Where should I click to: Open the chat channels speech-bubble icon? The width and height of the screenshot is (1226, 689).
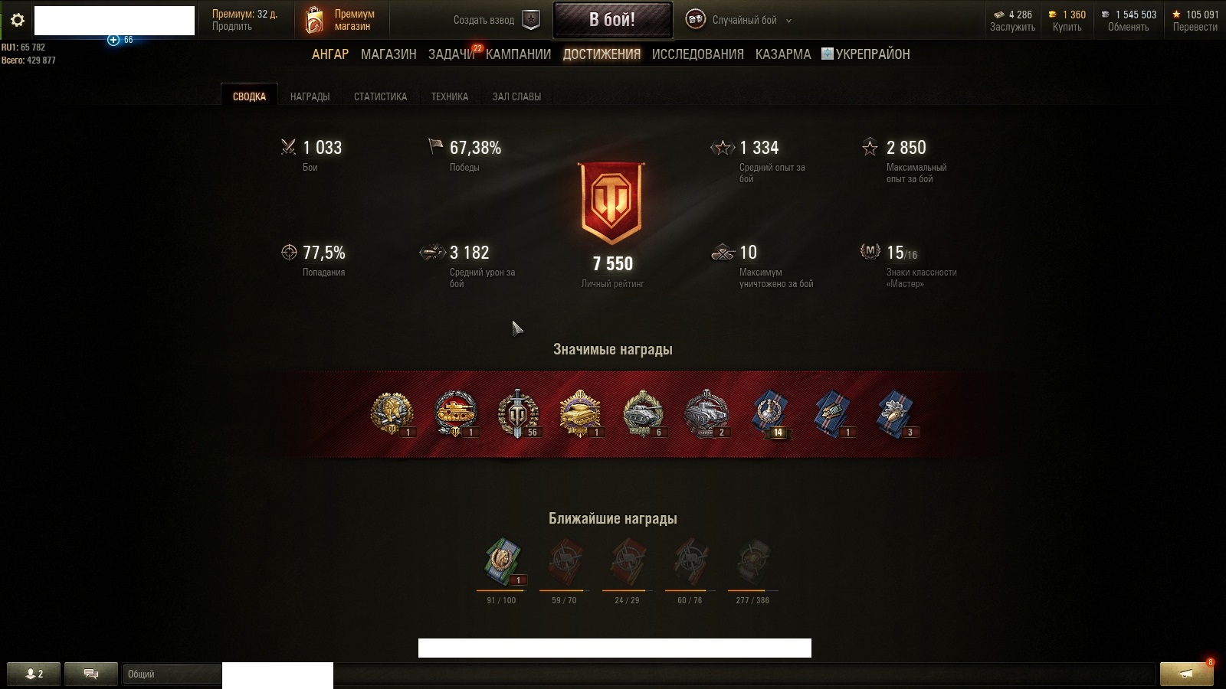point(91,674)
